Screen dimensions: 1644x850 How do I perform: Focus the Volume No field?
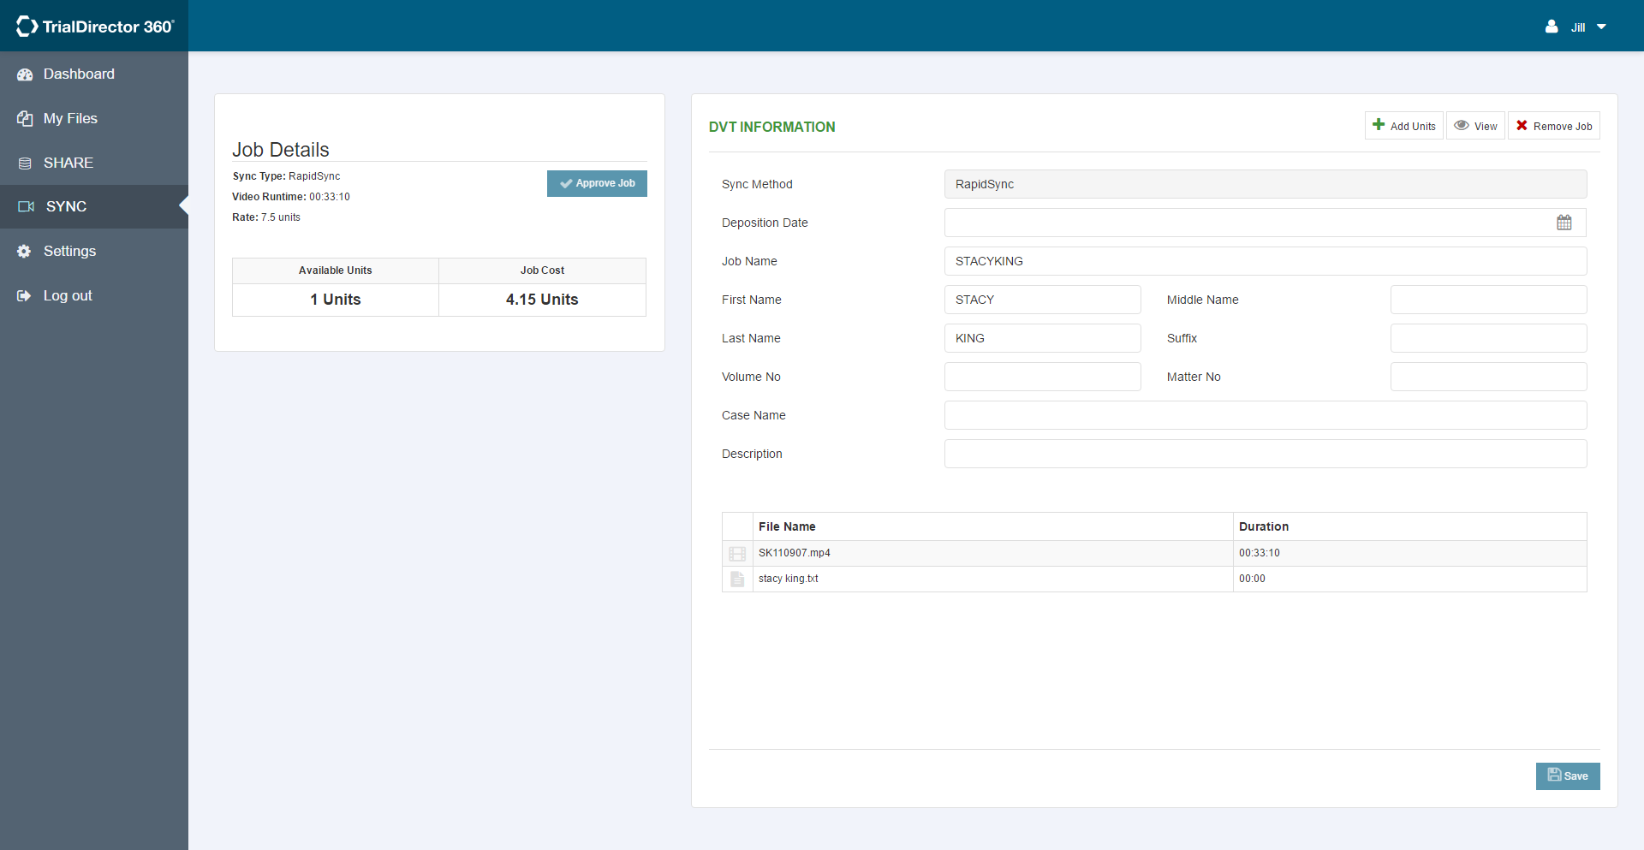[1043, 377]
